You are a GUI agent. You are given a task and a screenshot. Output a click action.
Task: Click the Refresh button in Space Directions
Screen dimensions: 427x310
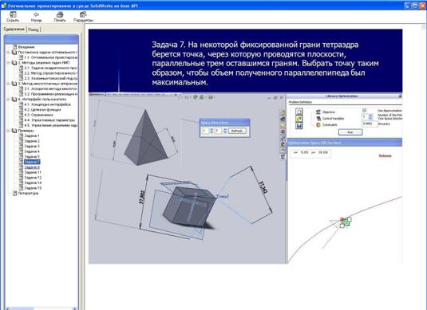pos(237,131)
